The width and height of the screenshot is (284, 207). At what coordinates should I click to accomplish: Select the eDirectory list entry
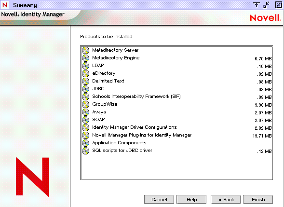(x=104, y=73)
